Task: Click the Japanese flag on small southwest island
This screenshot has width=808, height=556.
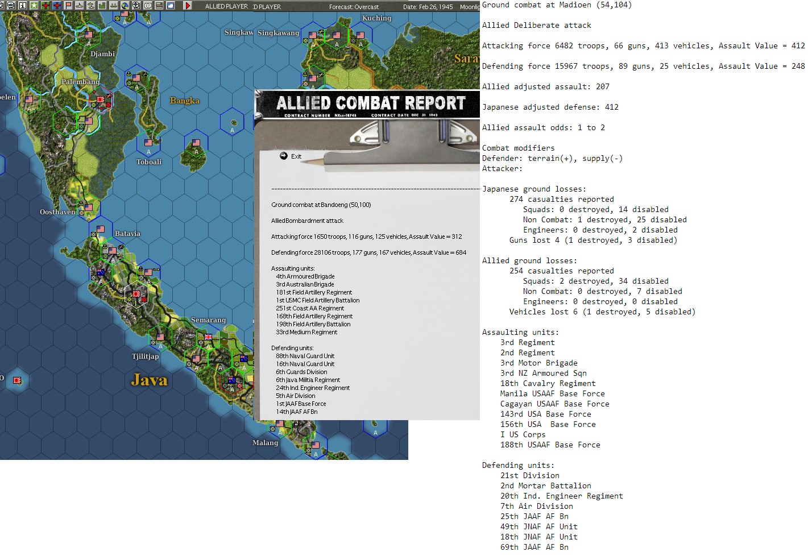Action: (x=17, y=380)
